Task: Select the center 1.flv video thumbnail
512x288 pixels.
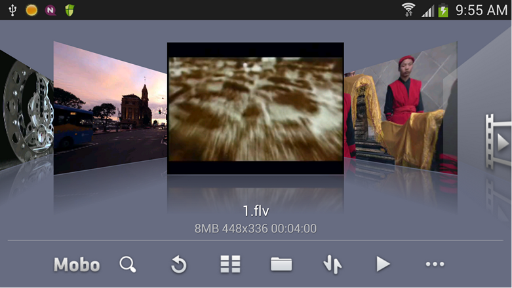Action: (x=256, y=108)
